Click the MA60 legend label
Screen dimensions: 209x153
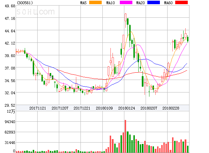168,3
